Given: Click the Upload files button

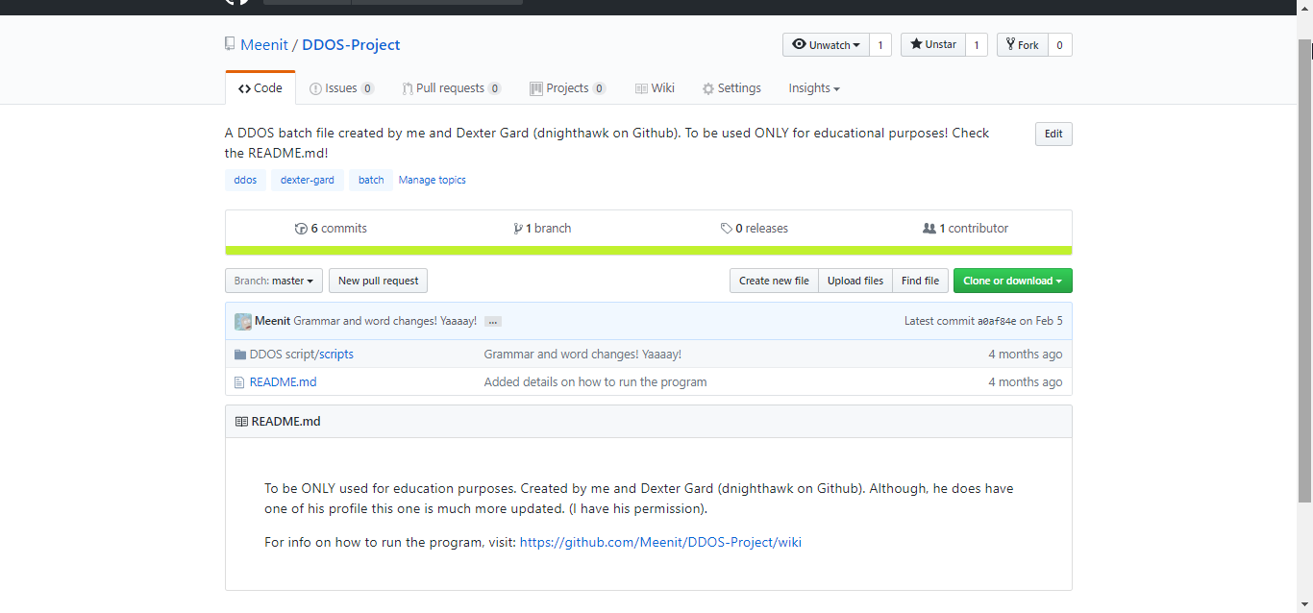Looking at the screenshot, I should [x=855, y=281].
